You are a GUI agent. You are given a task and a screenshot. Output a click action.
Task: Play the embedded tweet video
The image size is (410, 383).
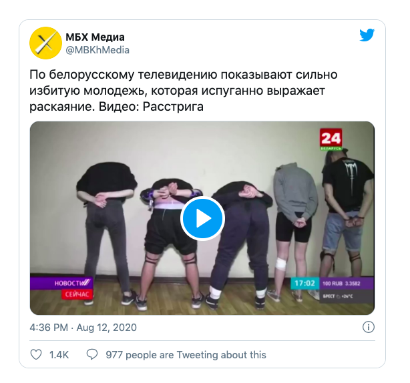point(202,218)
